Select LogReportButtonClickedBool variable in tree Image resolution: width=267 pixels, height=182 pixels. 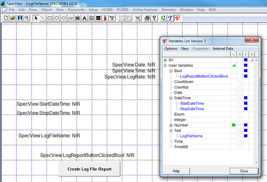pos(204,76)
